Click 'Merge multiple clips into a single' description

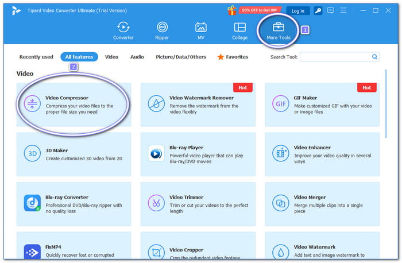[328, 206]
